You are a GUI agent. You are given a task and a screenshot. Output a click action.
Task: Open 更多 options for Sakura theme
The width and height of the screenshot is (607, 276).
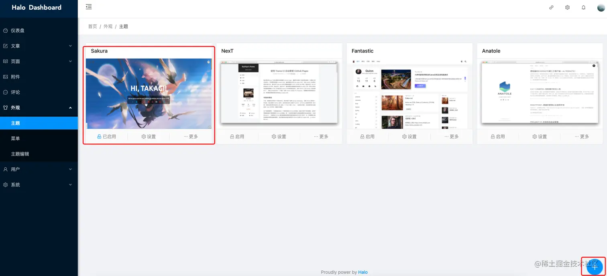(191, 137)
